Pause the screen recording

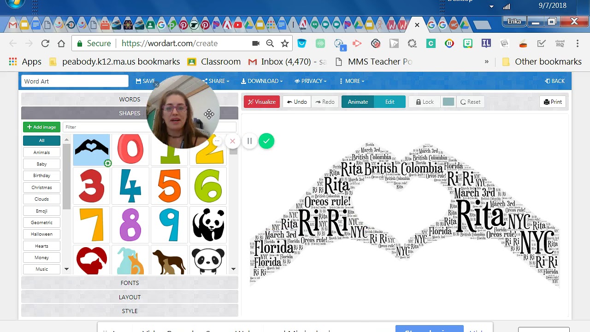click(249, 141)
